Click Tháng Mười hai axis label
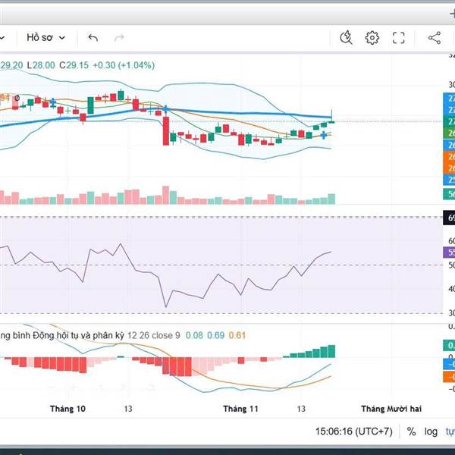 click(x=391, y=409)
